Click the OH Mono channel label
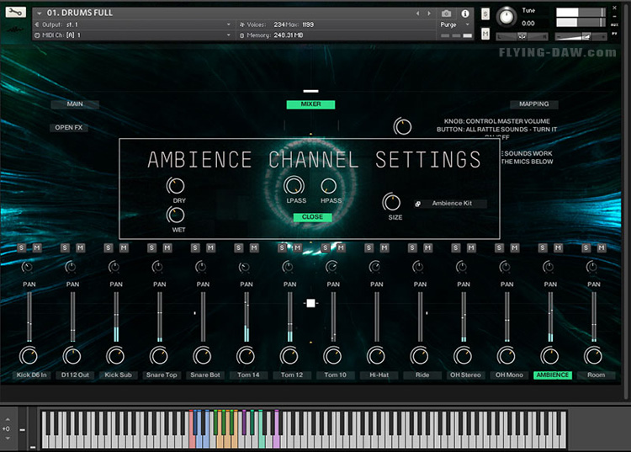 tap(509, 375)
